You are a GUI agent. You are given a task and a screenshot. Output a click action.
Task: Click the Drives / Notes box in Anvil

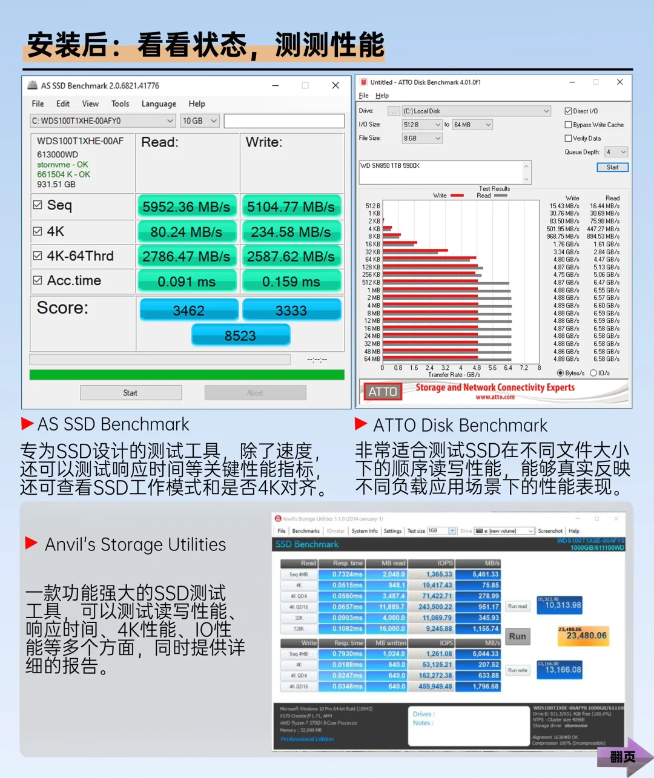tap(470, 726)
